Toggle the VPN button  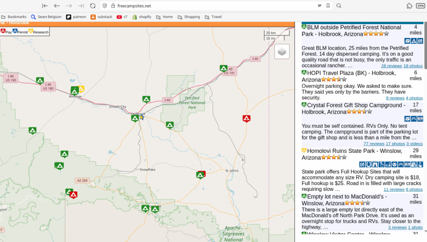point(420,6)
